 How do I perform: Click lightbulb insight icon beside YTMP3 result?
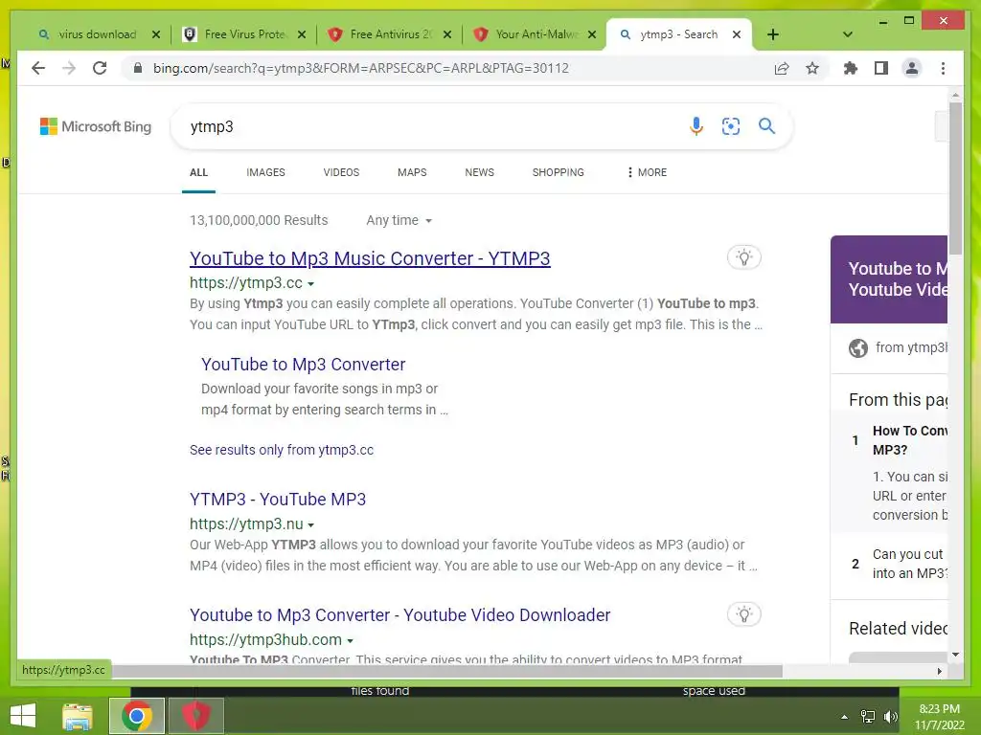pyautogui.click(x=743, y=257)
